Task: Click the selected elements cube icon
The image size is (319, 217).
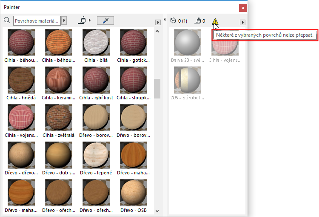Action: (x=173, y=20)
